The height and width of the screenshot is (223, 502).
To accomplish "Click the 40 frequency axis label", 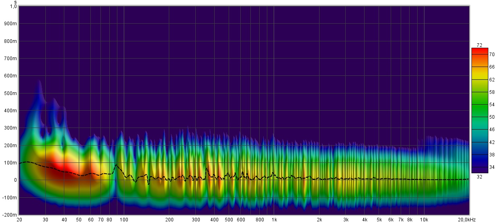I will tap(64, 220).
